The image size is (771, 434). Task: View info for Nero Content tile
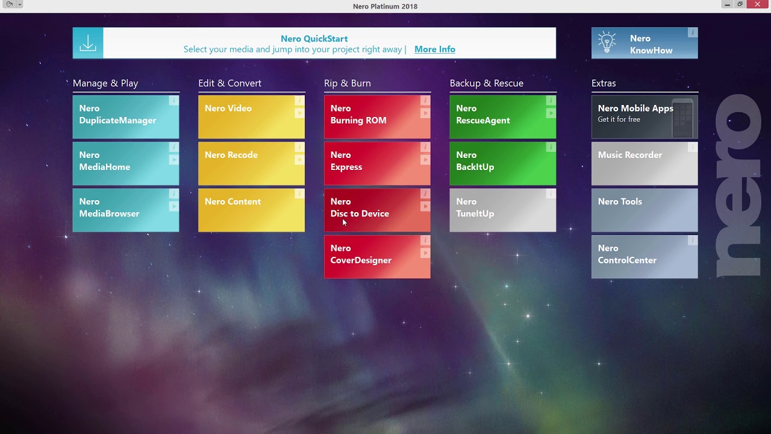pyautogui.click(x=299, y=193)
